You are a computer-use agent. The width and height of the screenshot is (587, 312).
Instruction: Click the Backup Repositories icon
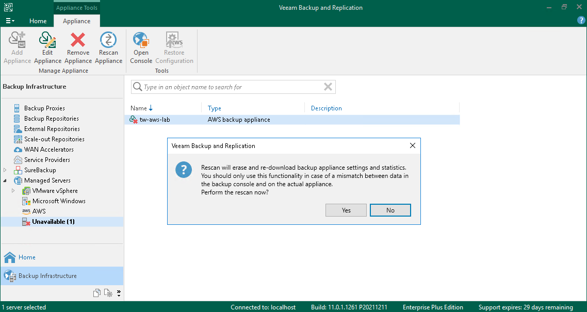(x=17, y=119)
